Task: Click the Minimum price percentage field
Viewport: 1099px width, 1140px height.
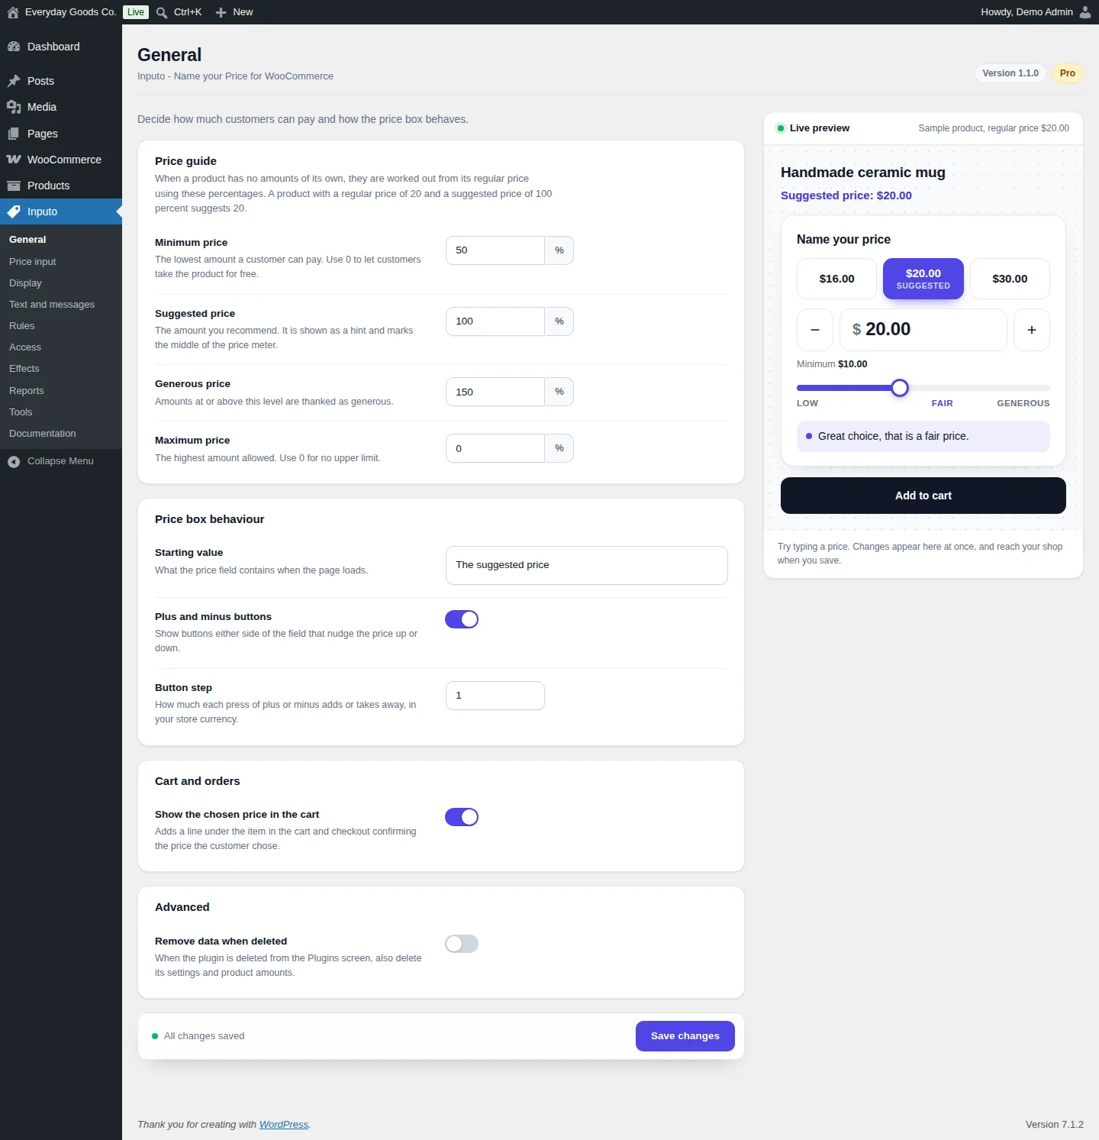Action: point(495,250)
